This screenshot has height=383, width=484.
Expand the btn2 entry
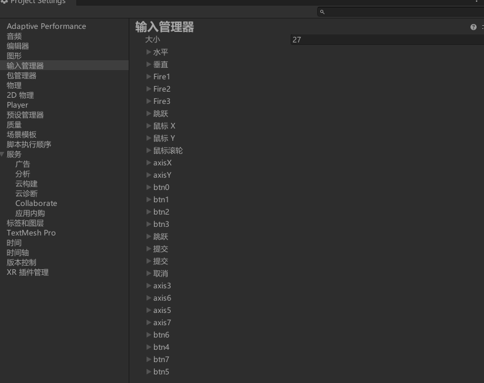coord(148,211)
